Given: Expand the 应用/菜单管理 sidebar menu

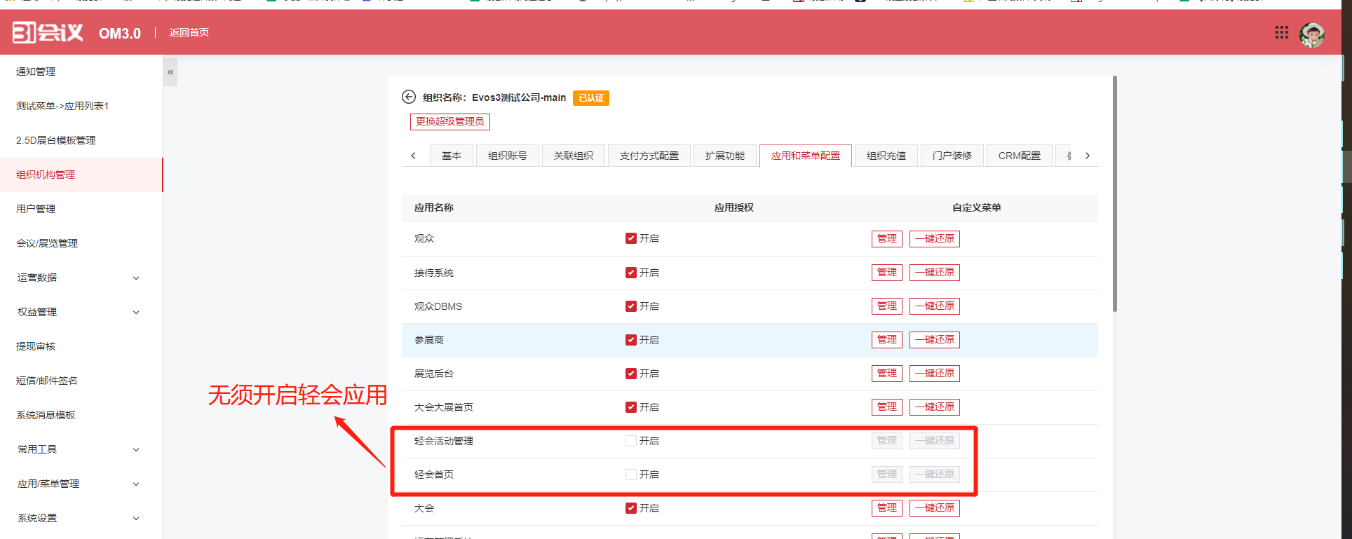Looking at the screenshot, I should click(x=81, y=484).
